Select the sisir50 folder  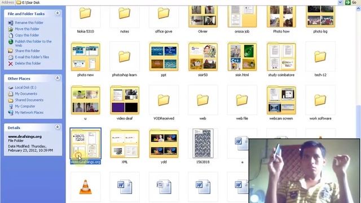coord(203,56)
